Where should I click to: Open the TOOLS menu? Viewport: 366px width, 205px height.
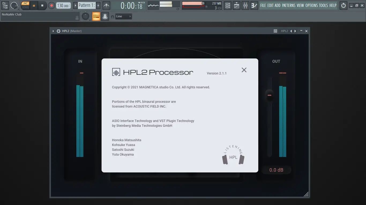click(x=323, y=5)
